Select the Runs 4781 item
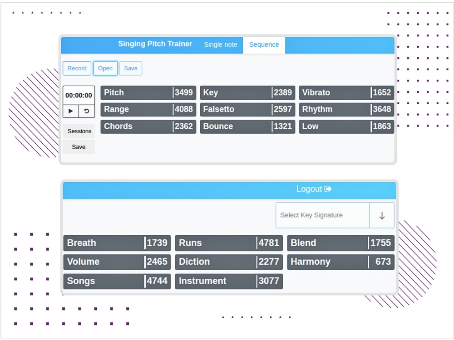This screenshot has height=340, width=454. tap(229, 243)
